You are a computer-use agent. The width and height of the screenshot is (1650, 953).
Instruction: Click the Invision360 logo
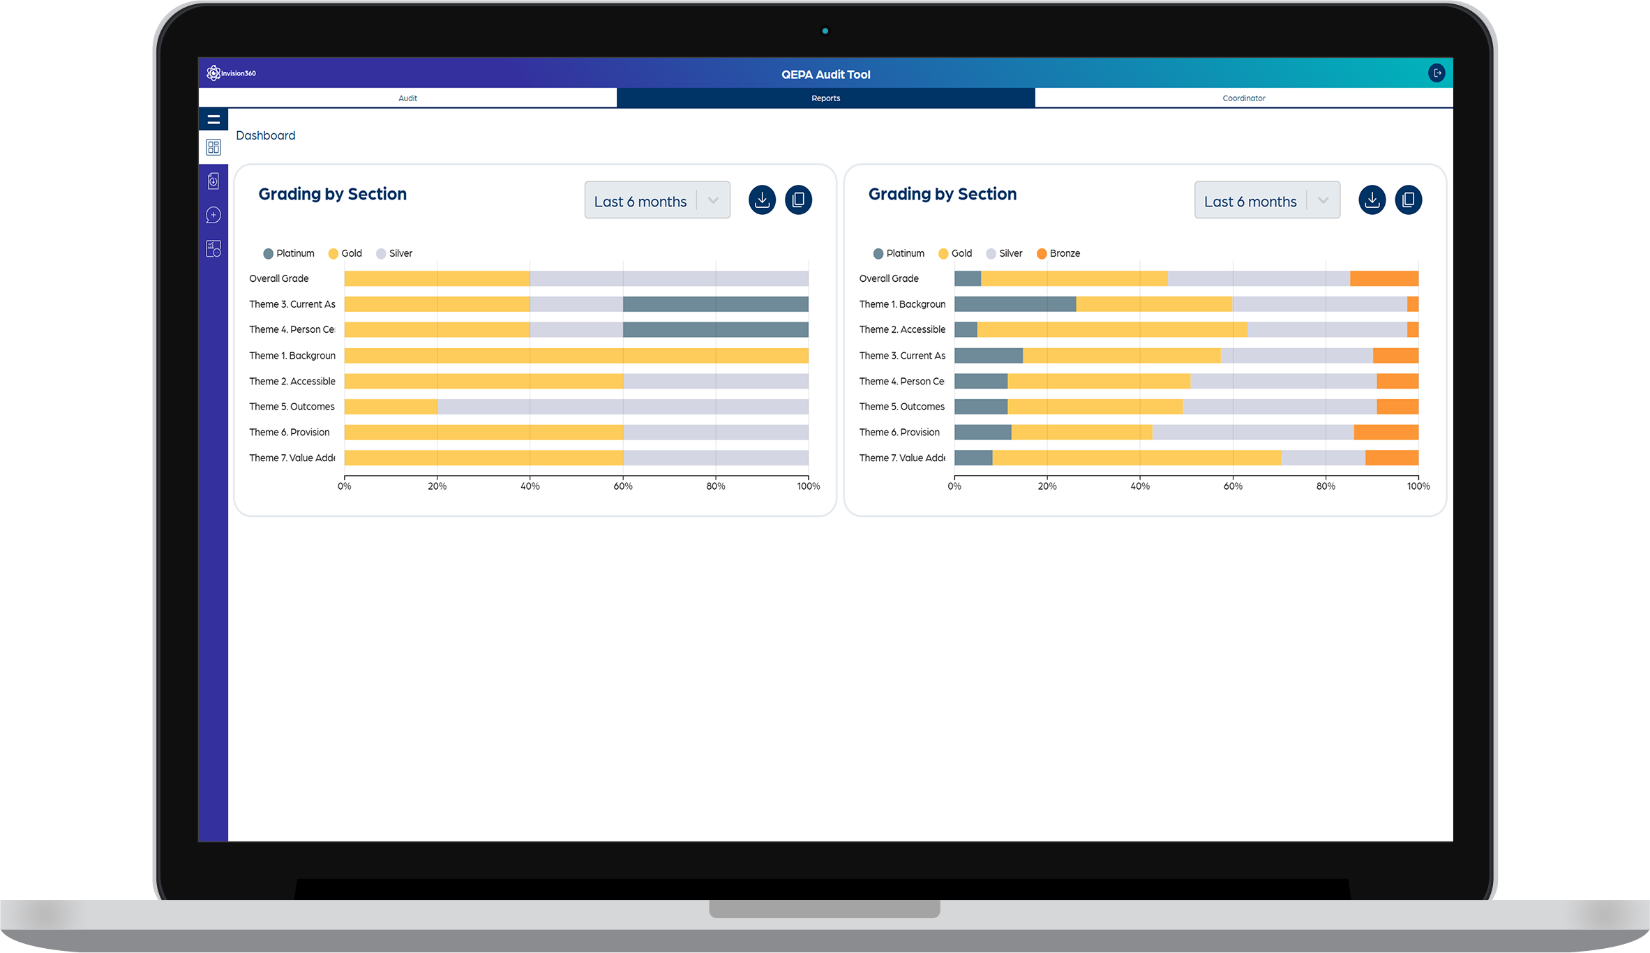(232, 73)
